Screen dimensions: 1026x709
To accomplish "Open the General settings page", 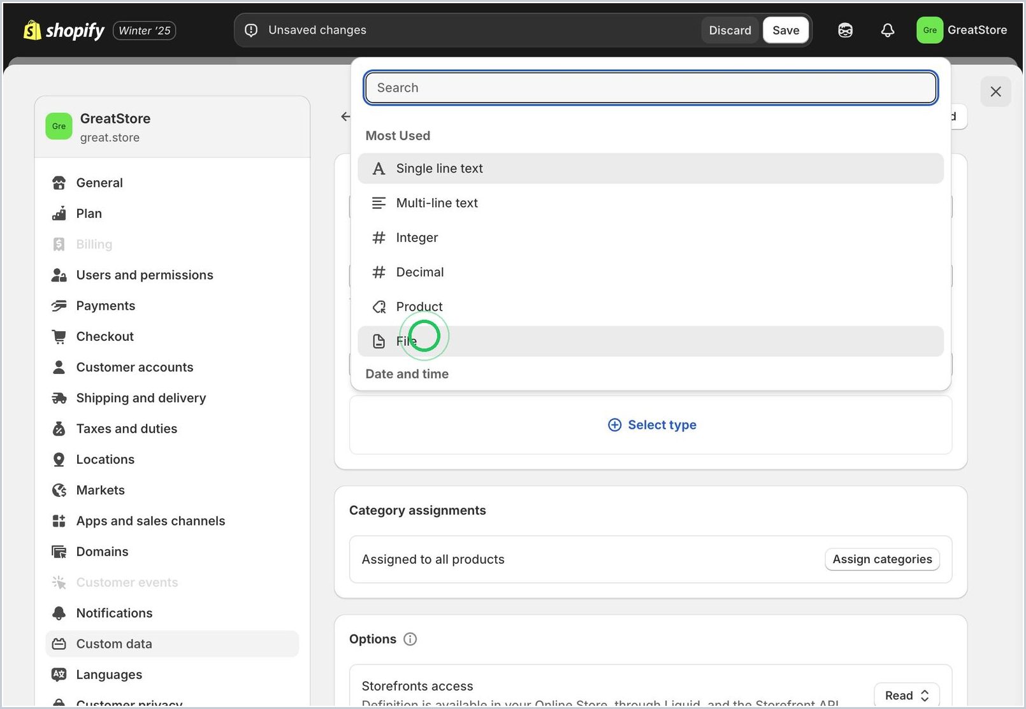I will (172, 183).
